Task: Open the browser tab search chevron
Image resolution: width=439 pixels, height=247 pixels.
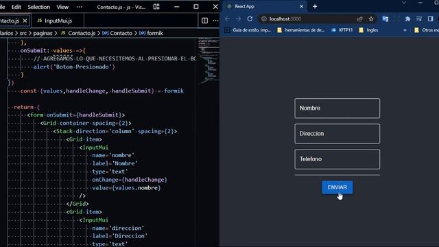Action: (x=404, y=3)
